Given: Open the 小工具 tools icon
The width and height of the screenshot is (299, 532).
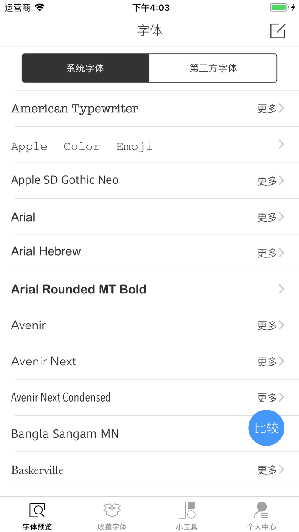Looking at the screenshot, I should [187, 510].
